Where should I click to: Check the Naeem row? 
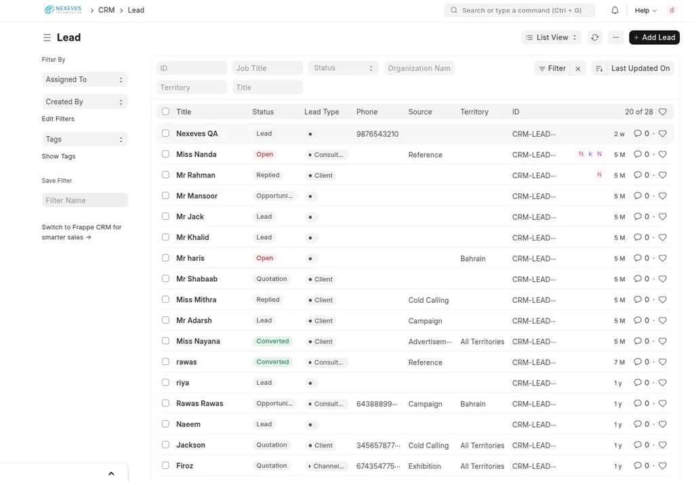(x=165, y=424)
